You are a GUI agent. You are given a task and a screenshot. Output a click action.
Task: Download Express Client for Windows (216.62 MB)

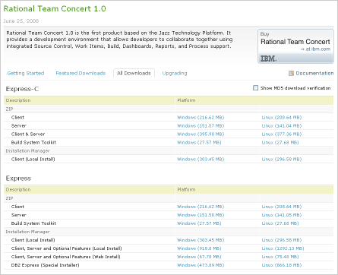click(x=201, y=207)
